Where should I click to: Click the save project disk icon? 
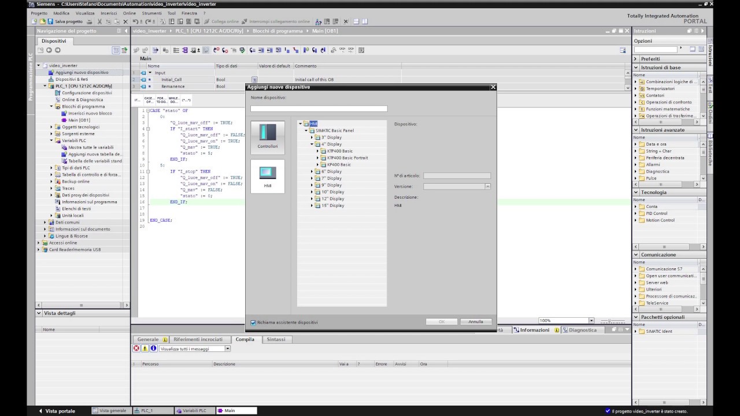point(50,21)
